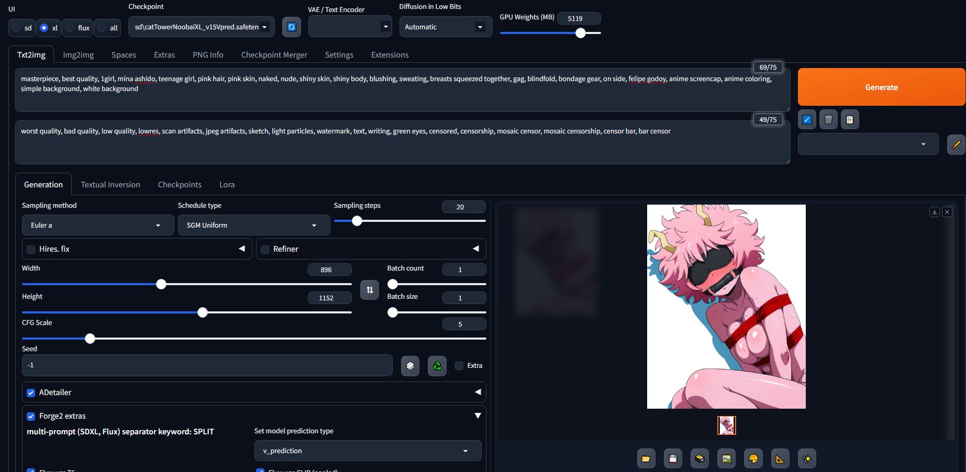The image size is (966, 472).
Task: Select the xl UI preset
Action: click(49, 28)
